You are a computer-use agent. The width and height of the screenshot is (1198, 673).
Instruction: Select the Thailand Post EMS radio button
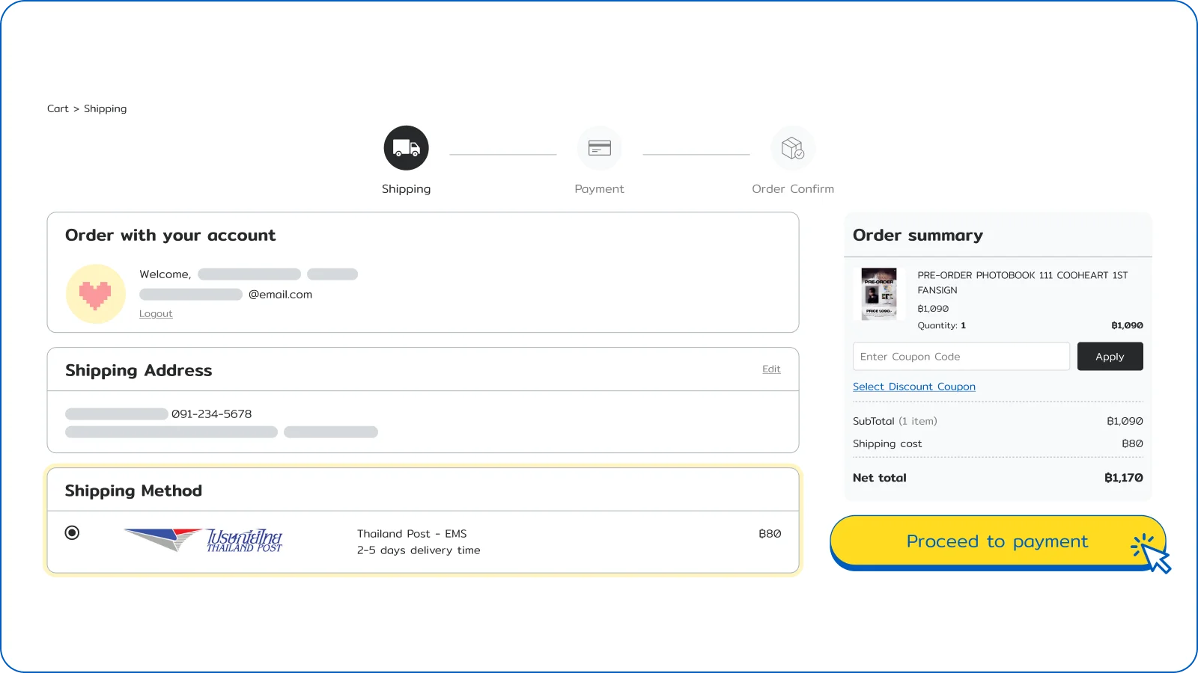(x=72, y=532)
